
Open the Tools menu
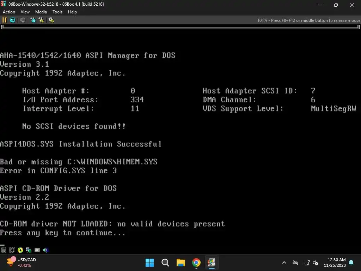coord(57,12)
